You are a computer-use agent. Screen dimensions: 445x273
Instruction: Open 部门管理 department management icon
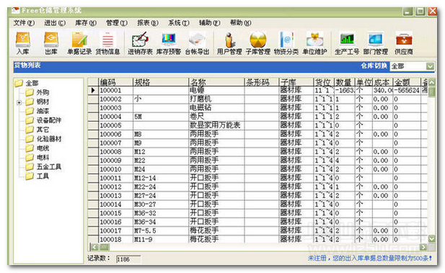376,43
